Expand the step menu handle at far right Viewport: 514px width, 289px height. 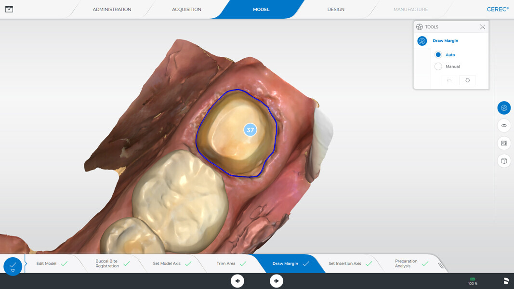(440, 265)
